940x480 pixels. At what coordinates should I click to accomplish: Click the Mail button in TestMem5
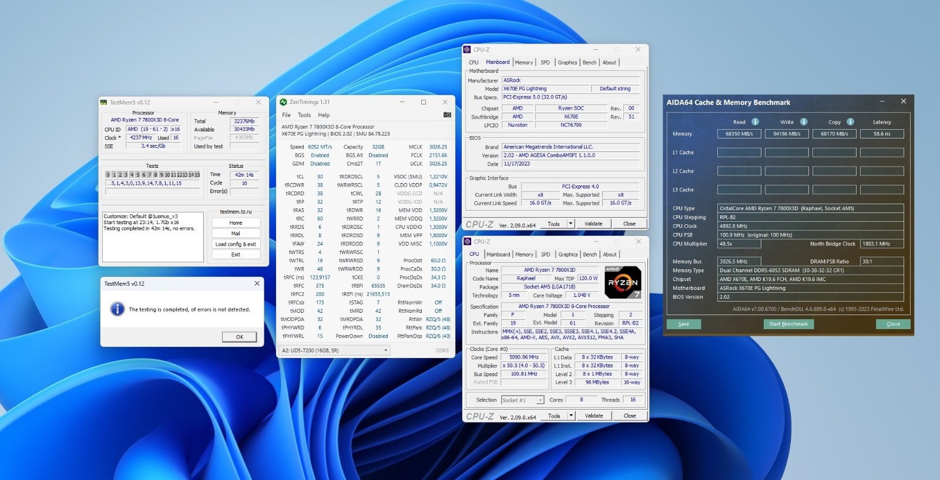pos(236,234)
